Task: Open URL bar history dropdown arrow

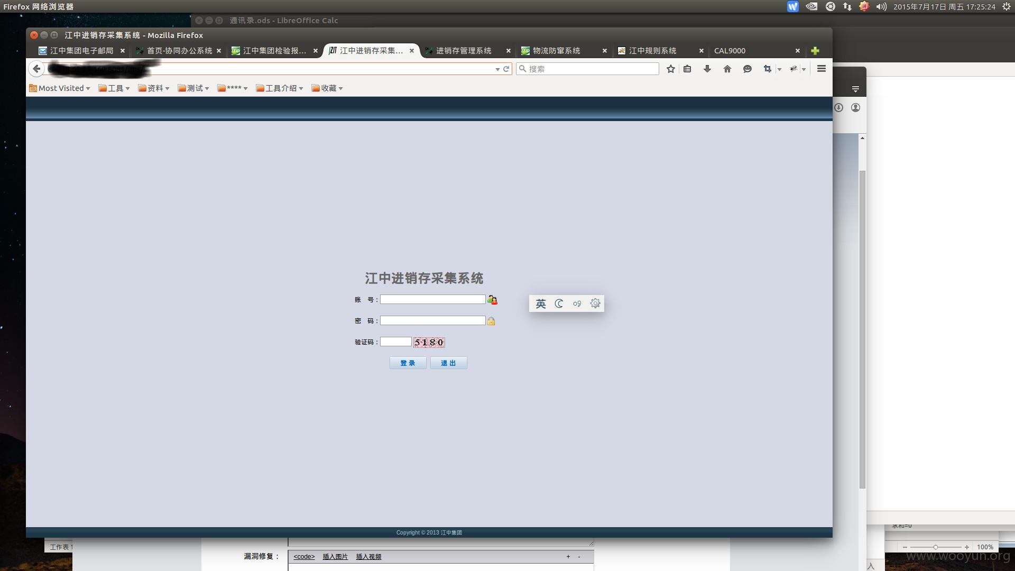Action: coord(497,69)
